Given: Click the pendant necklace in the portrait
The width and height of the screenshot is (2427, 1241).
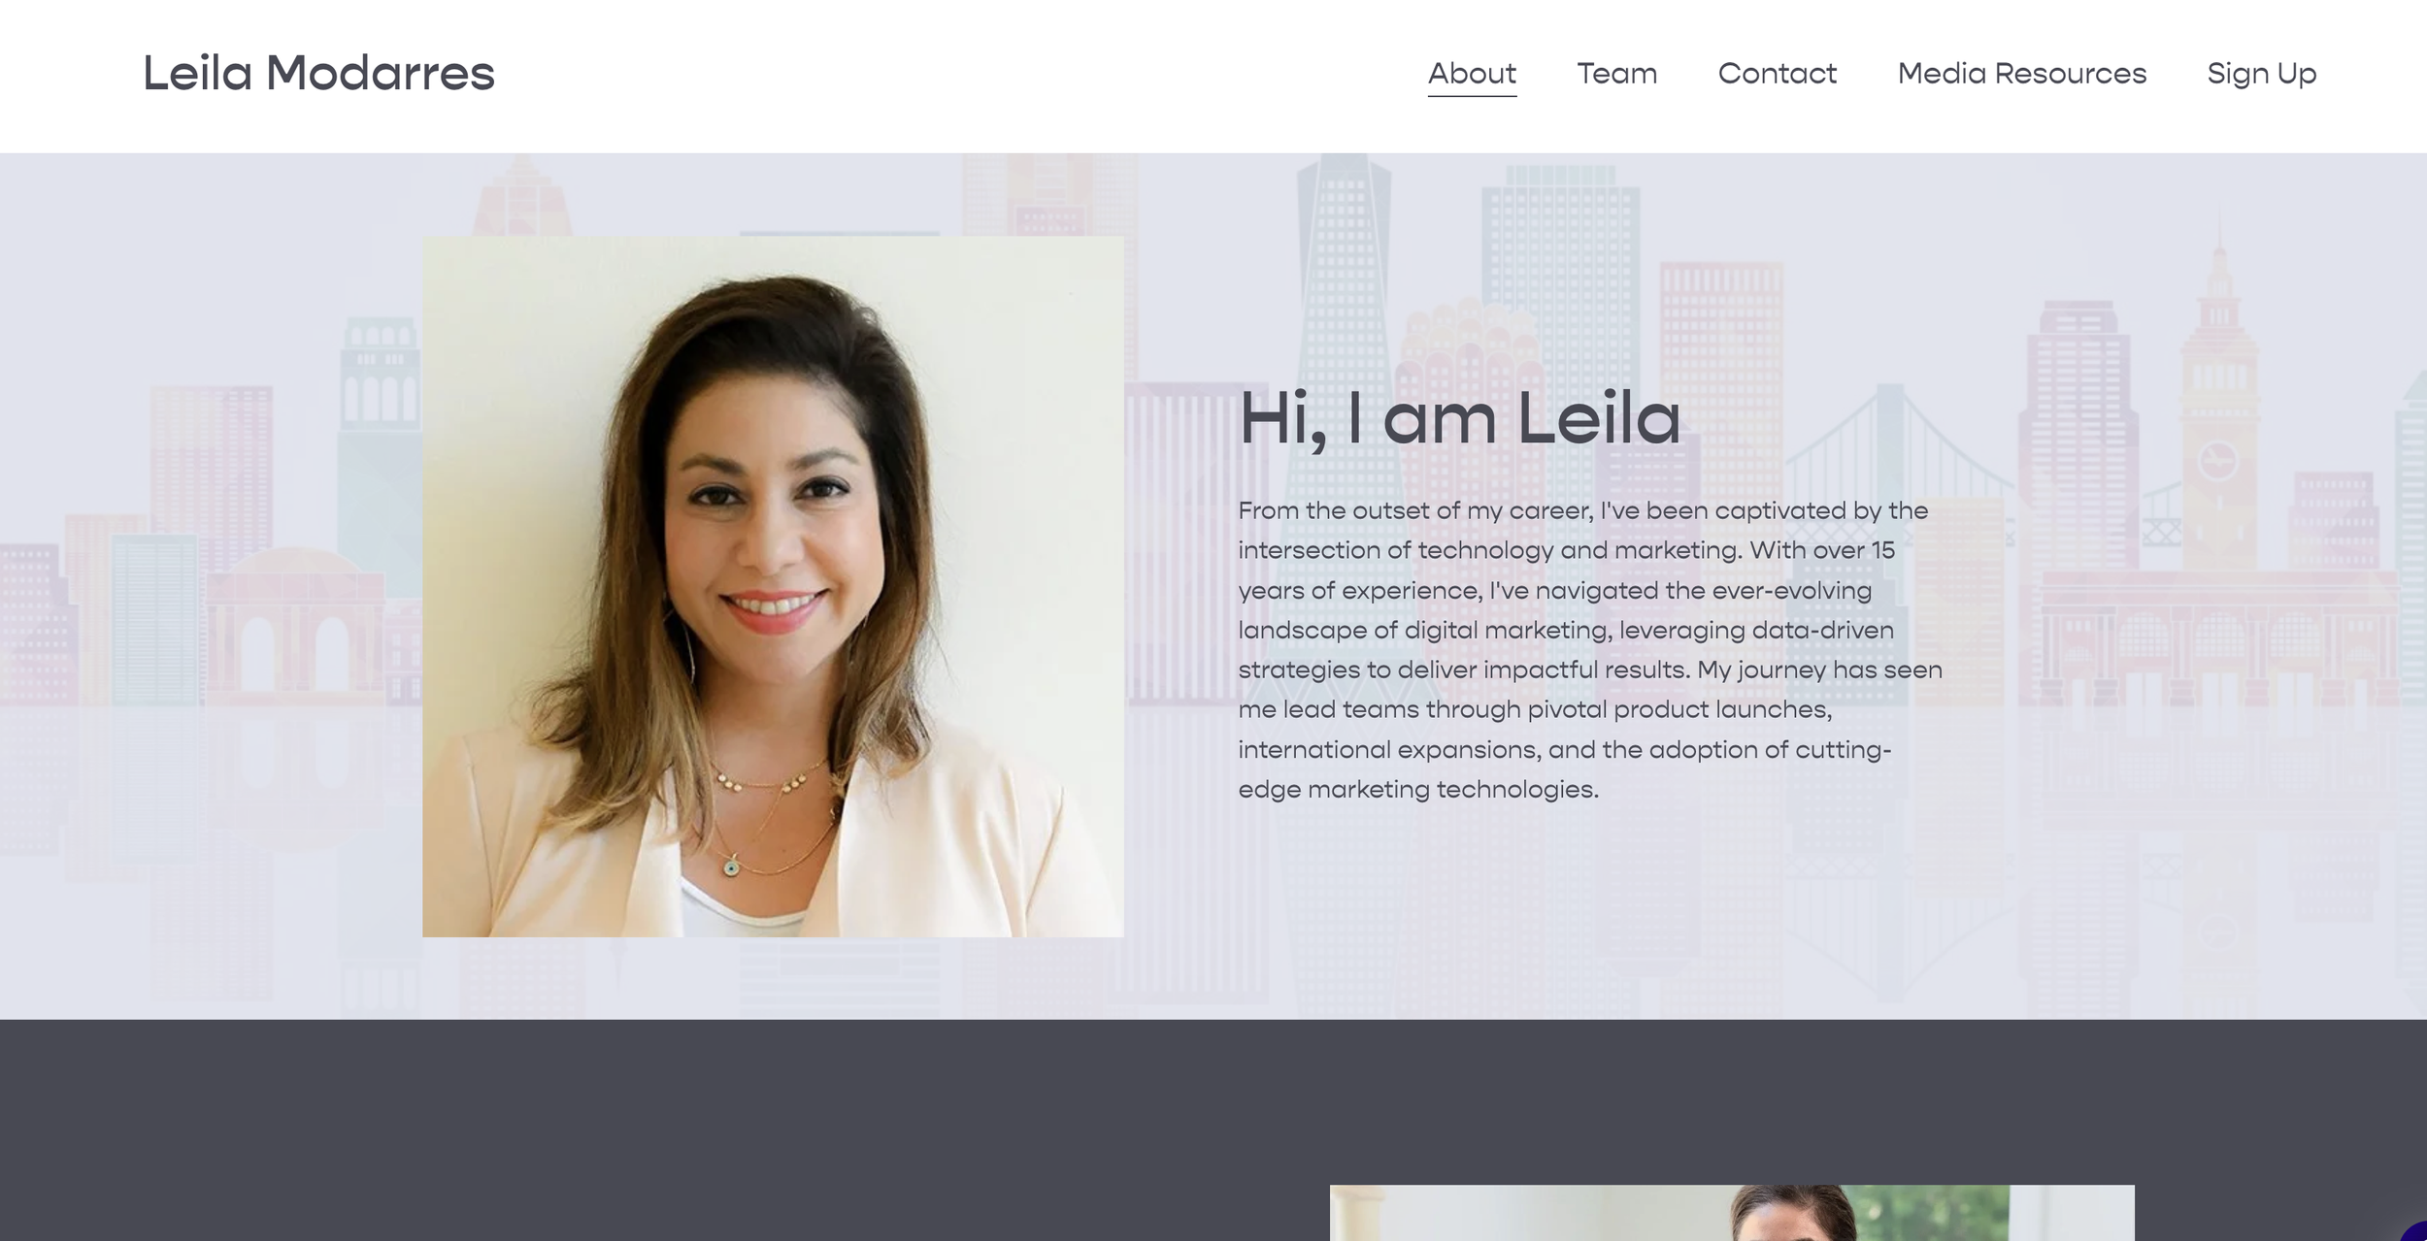Looking at the screenshot, I should pos(732,865).
